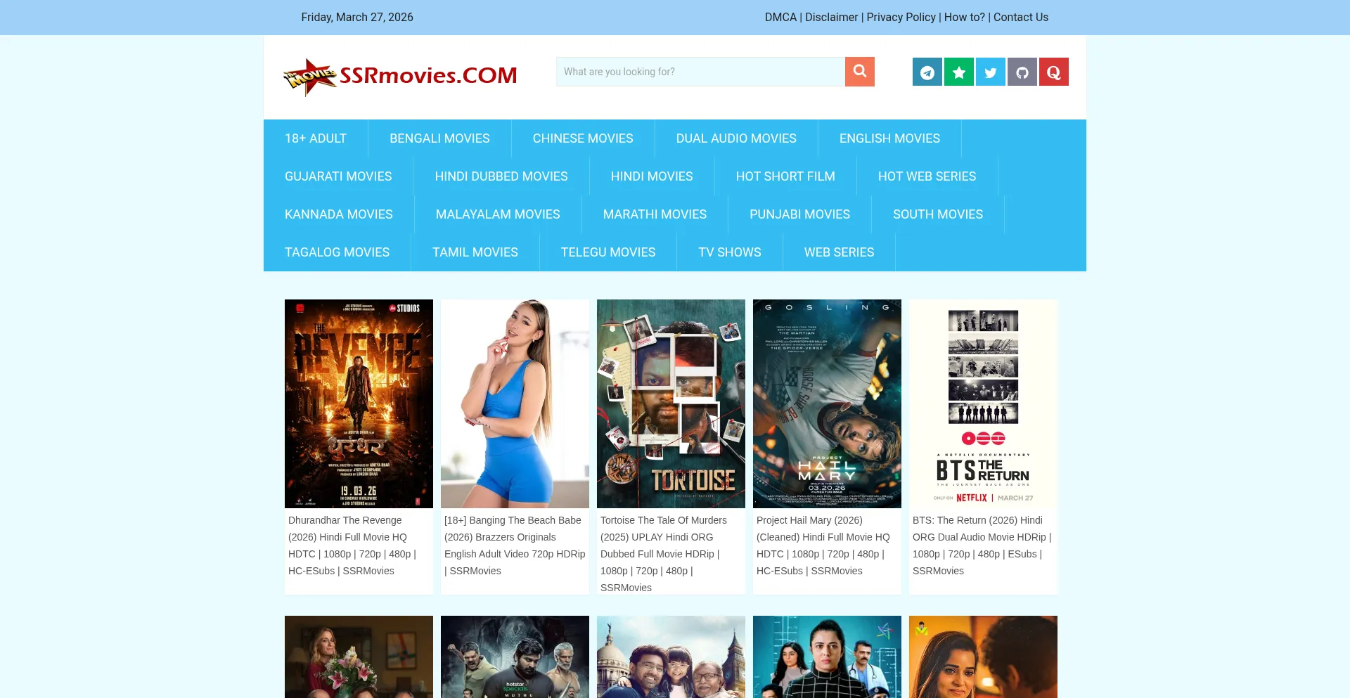The width and height of the screenshot is (1350, 698).
Task: Open the Tortoise movie poster
Action: 671,403
